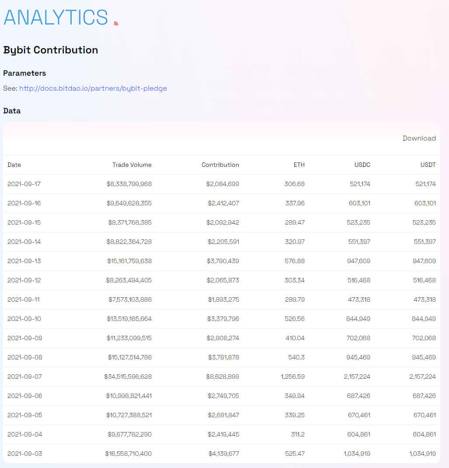449x468 pixels.
Task: Select ETH value 289.47
Action: tap(295, 222)
